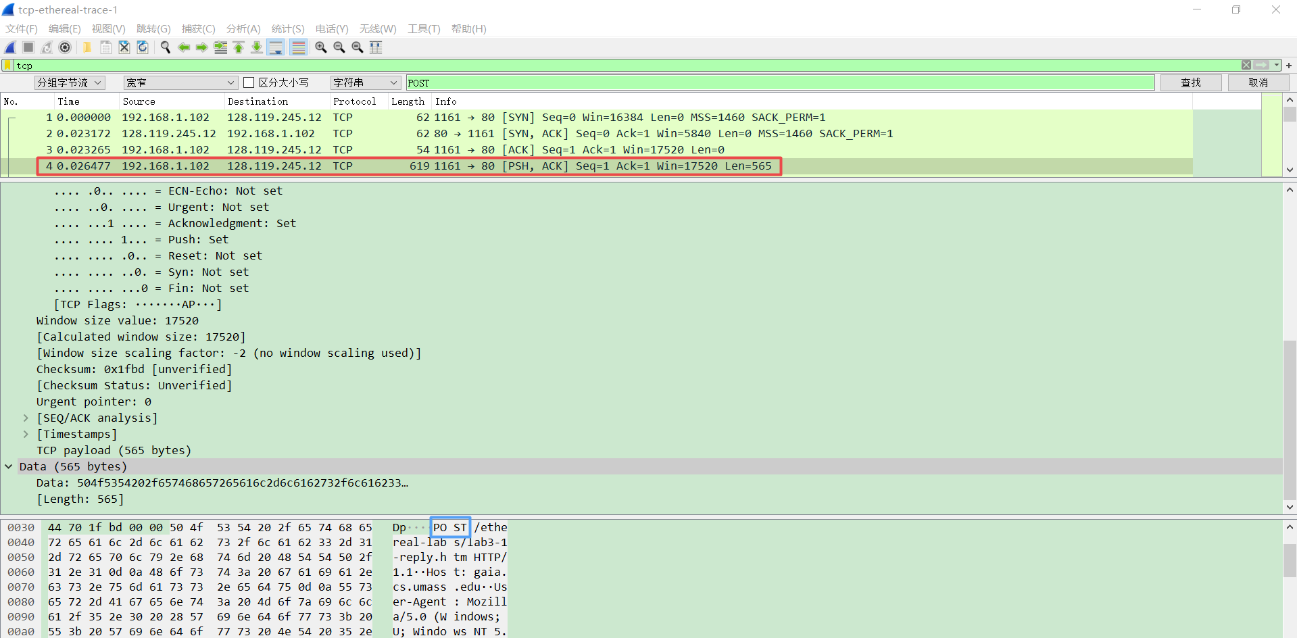The image size is (1297, 638).
Task: Select packet 2 SYN, ACK row
Action: click(x=597, y=134)
